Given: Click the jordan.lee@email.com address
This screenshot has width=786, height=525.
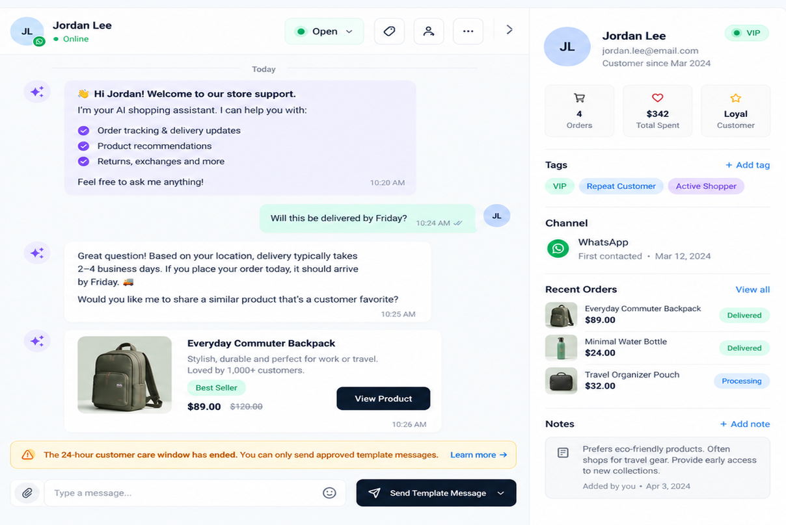Looking at the screenshot, I should [x=650, y=50].
